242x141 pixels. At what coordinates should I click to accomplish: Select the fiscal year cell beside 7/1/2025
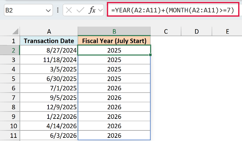coord(114,88)
